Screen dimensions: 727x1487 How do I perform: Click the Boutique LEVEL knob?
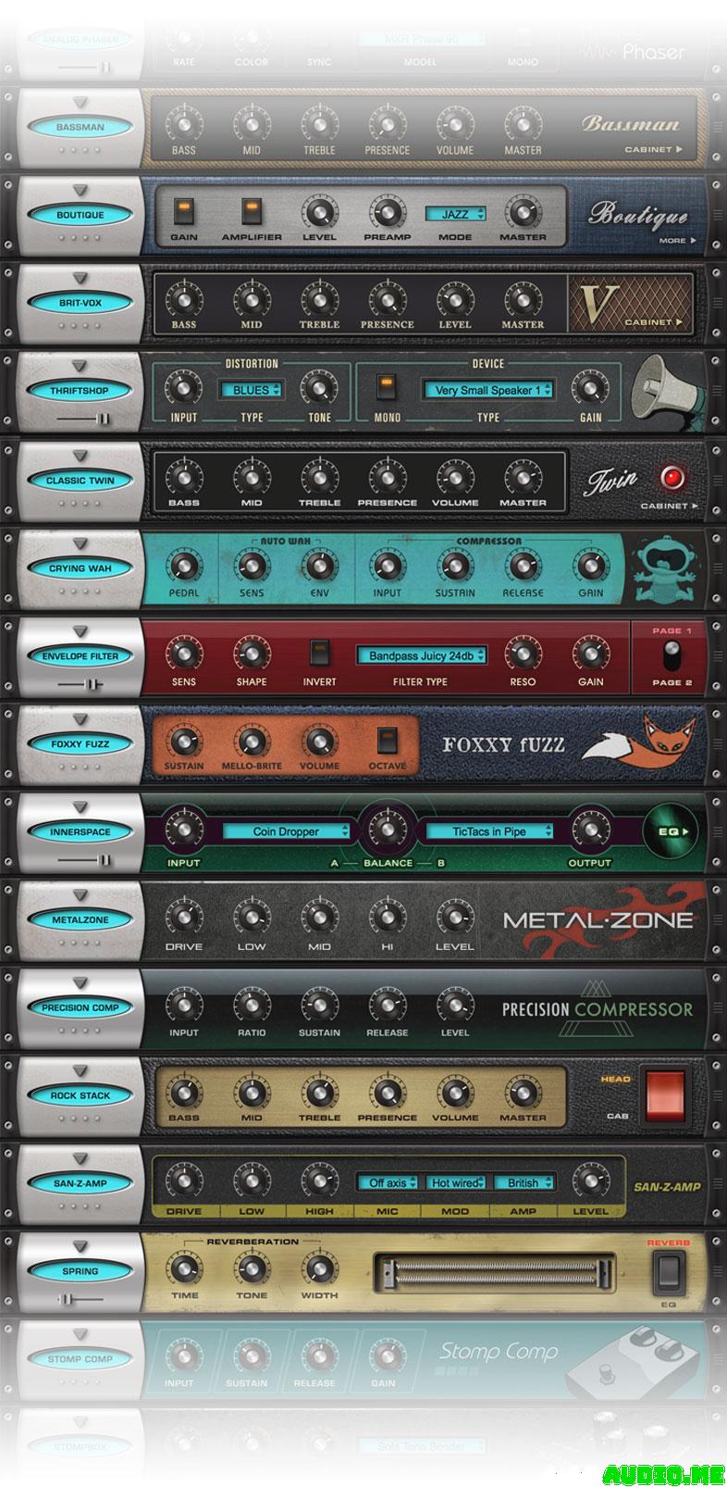(x=319, y=213)
